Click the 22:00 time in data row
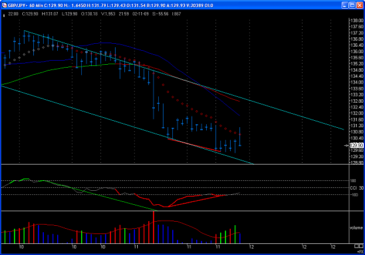The image size is (365, 255). (x=13, y=14)
